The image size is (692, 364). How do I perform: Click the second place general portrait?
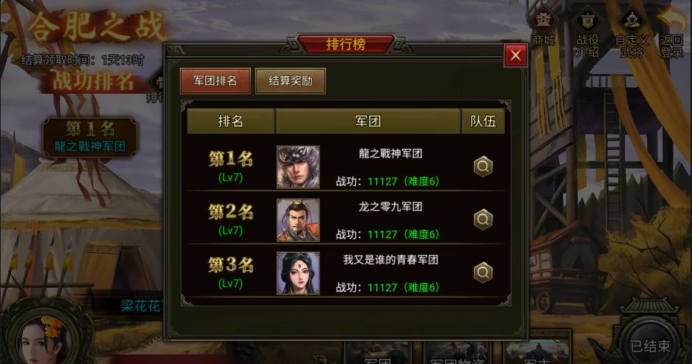pos(298,220)
